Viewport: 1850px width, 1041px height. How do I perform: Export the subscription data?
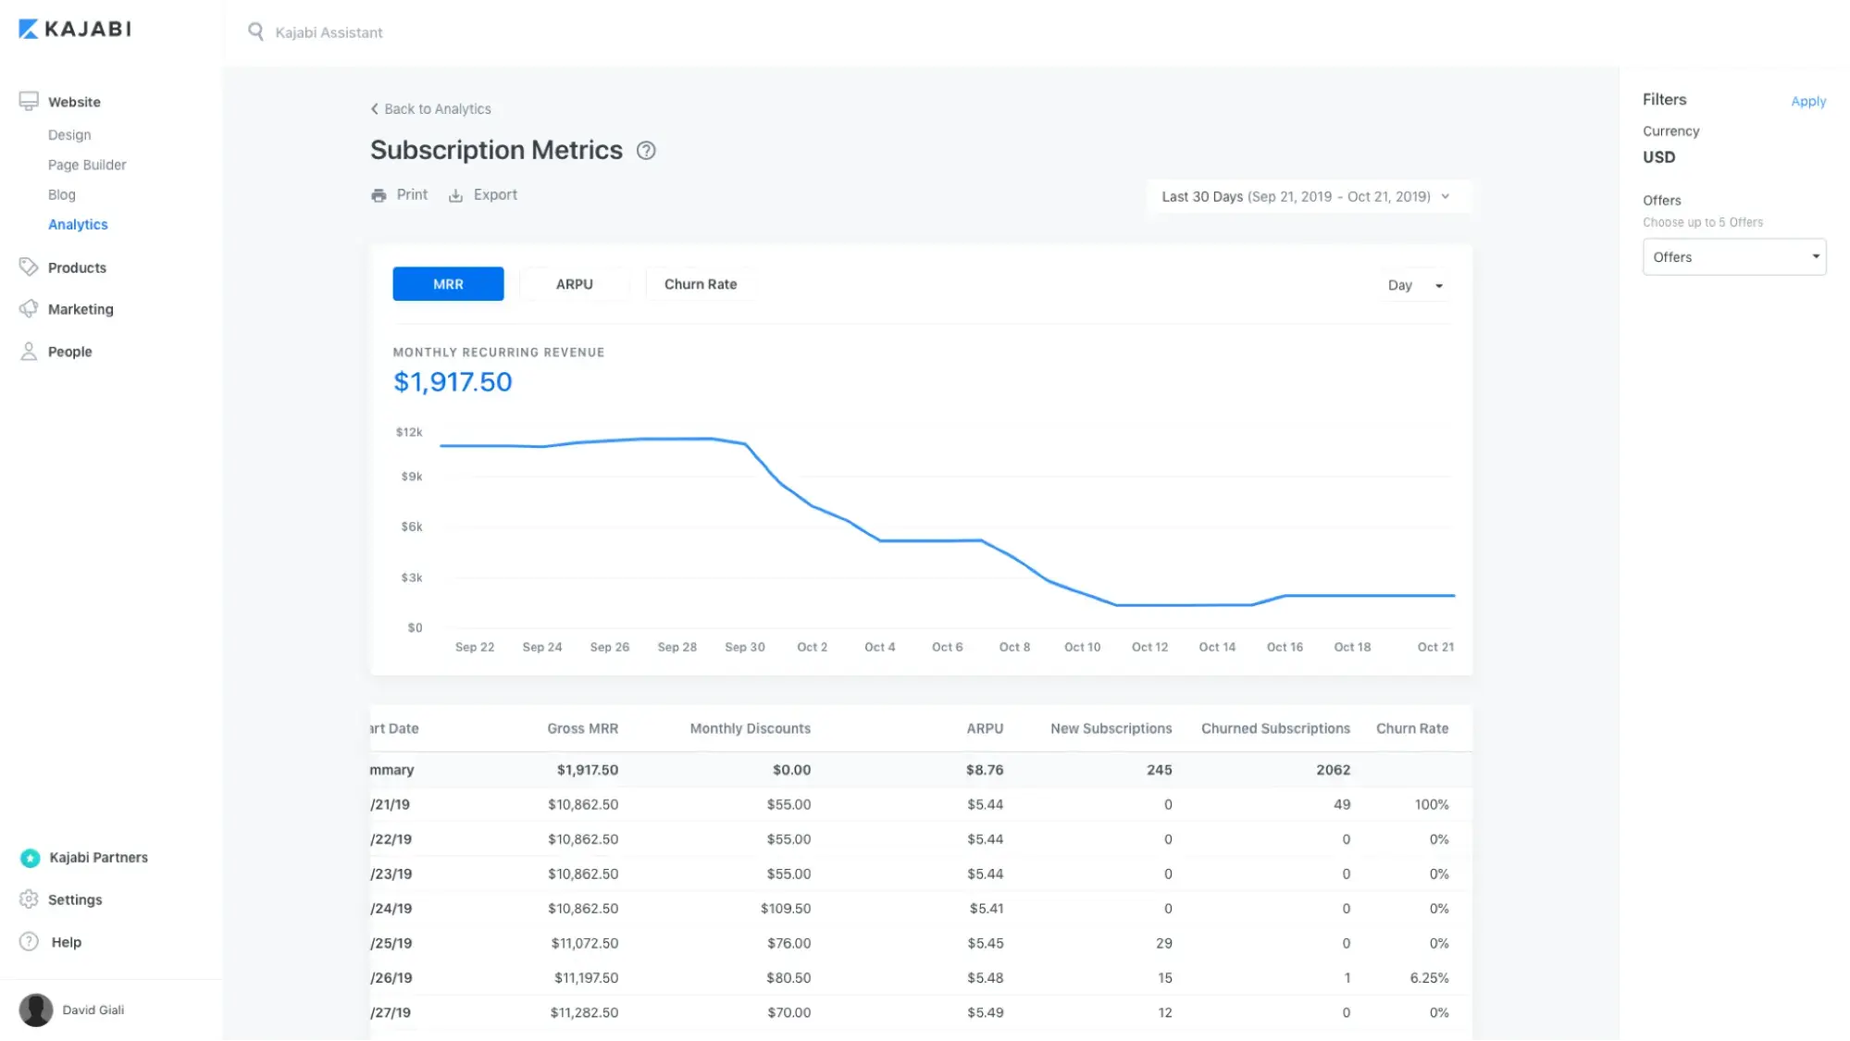[x=482, y=194]
